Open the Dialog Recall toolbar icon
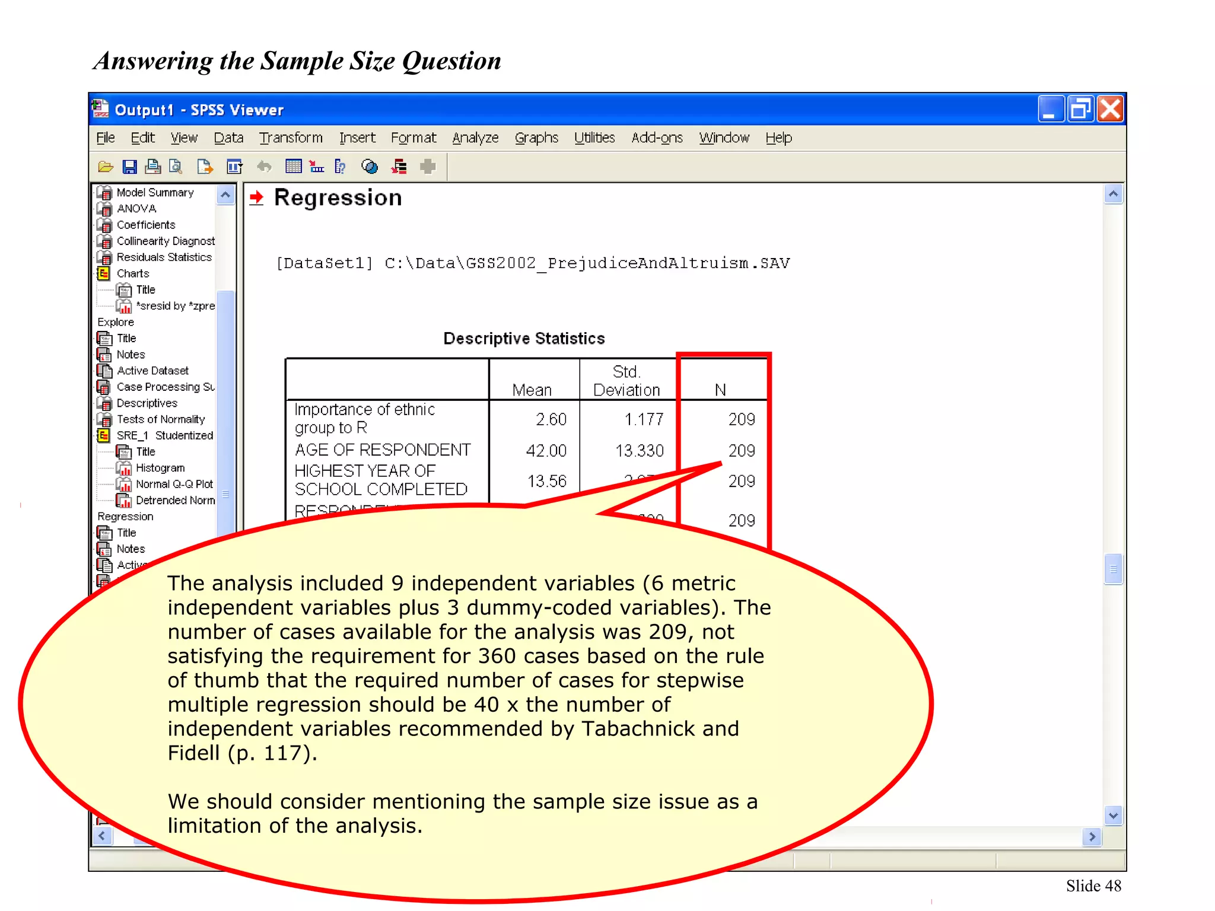 coord(235,167)
